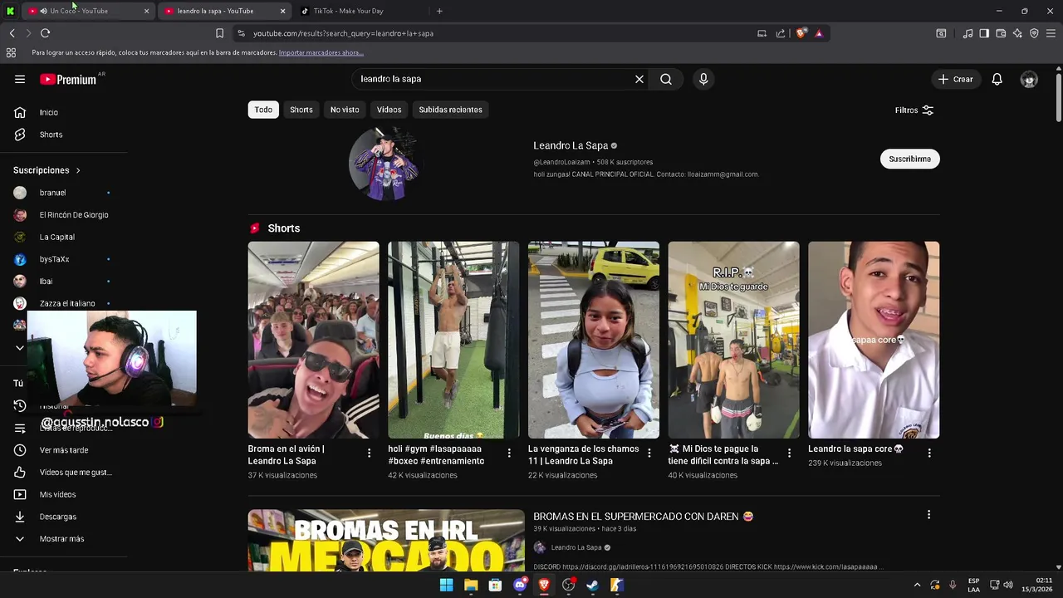Open the Leandro La Sapa channel avatar

point(385,164)
